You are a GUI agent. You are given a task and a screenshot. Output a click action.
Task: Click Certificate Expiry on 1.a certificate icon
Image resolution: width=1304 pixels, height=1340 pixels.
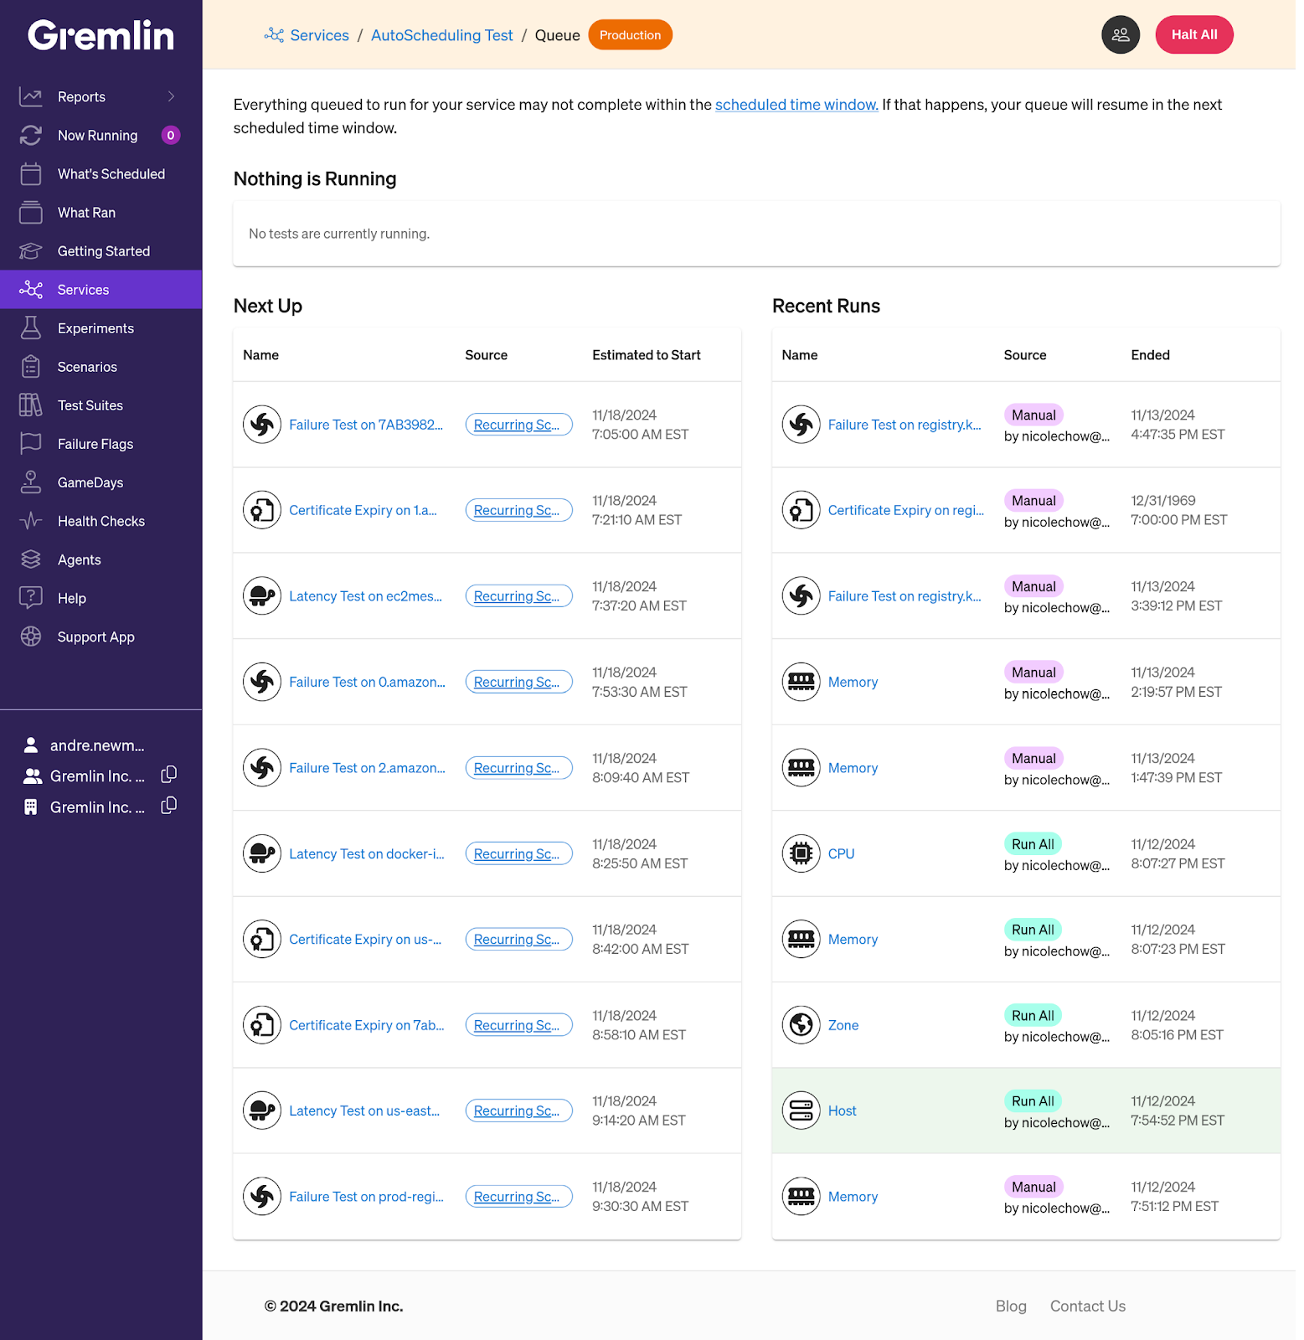pyautogui.click(x=262, y=510)
